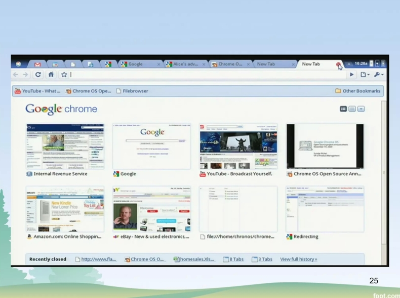Viewport: 400px width, 298px height.
Task: Open the Other Bookmarks folder
Action: [x=359, y=91]
